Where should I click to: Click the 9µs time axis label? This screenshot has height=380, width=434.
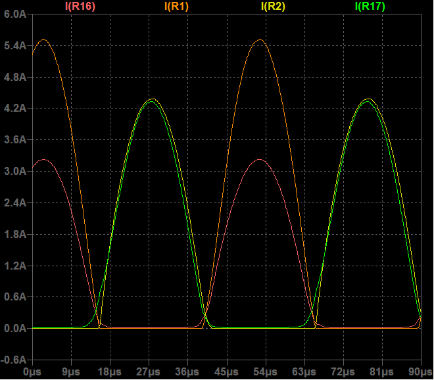[71, 371]
